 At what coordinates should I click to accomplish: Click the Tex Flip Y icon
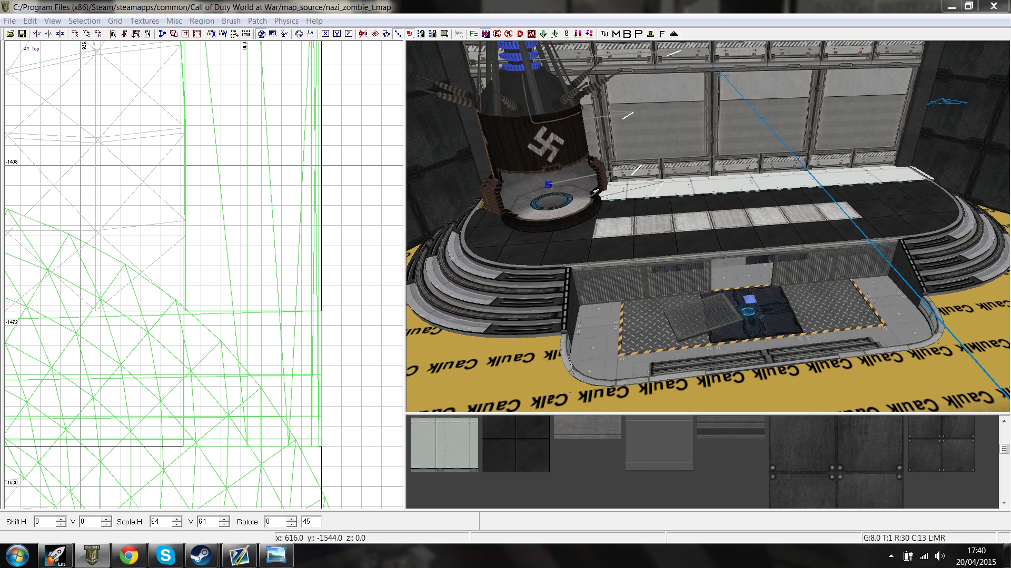(223, 34)
